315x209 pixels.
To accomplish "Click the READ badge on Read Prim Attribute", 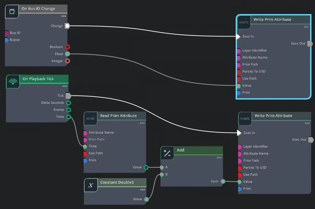I will point(91,119).
